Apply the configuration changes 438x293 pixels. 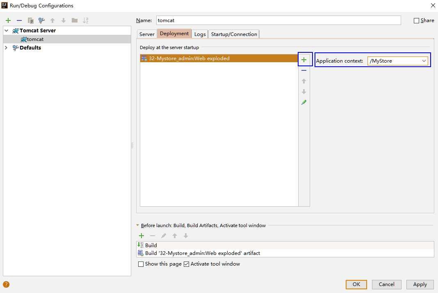point(420,284)
